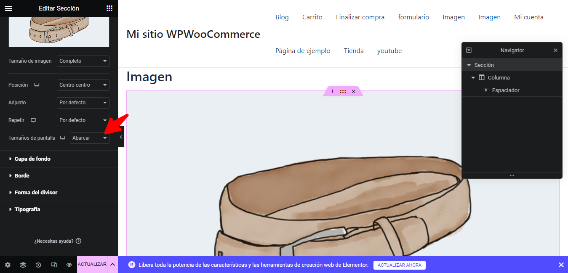Open Tamaño de imagen dropdown
568x273 pixels.
[83, 61]
